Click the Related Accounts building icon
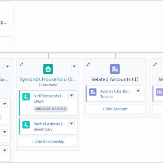 115,69
